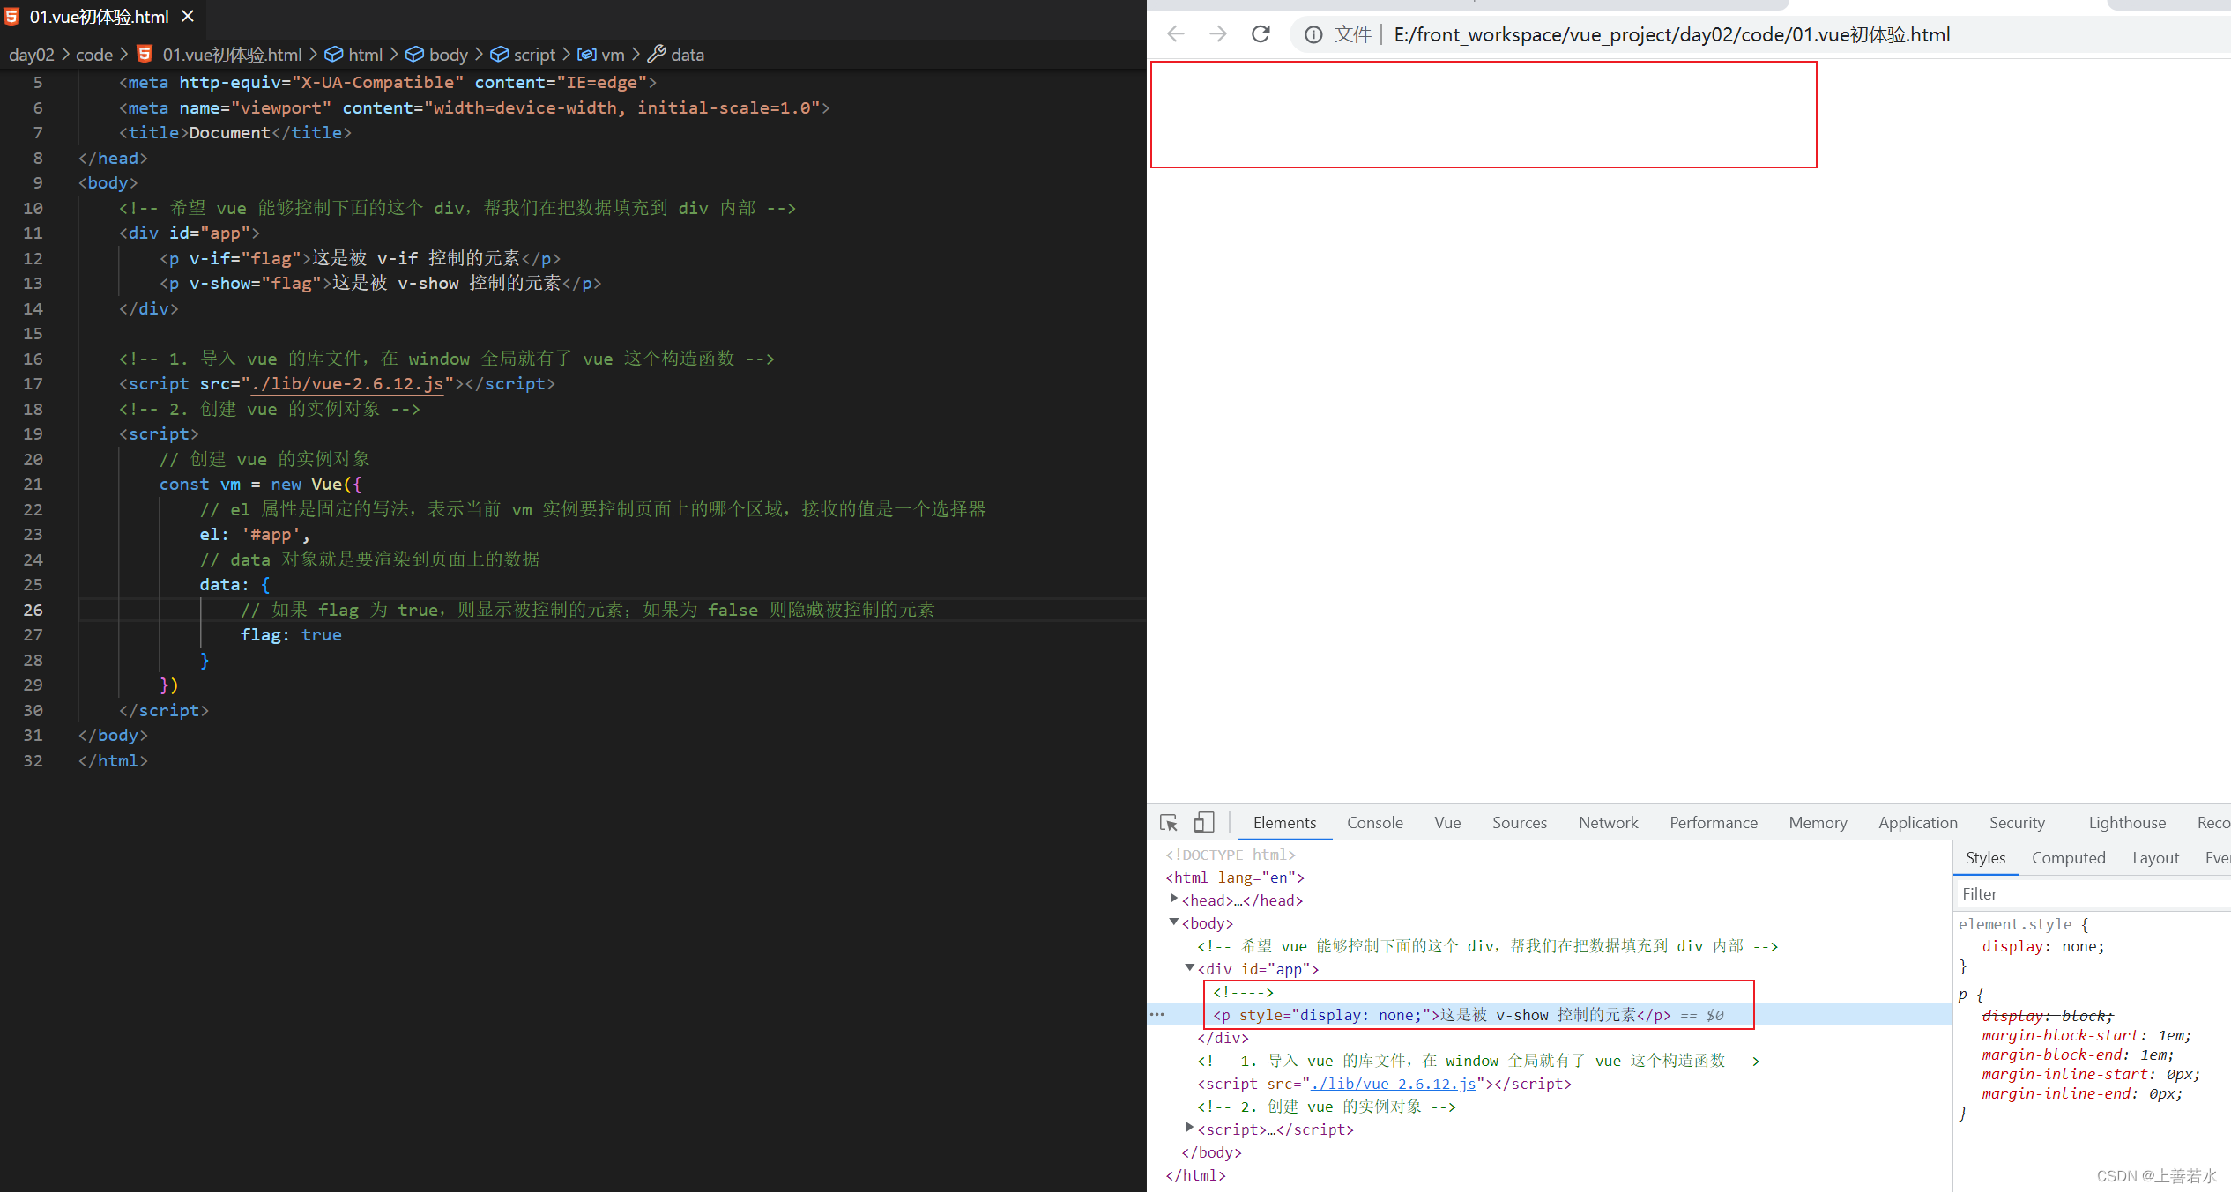Select the empty comment node in DOM tree
Image resolution: width=2231 pixels, height=1192 pixels.
pyautogui.click(x=1242, y=992)
